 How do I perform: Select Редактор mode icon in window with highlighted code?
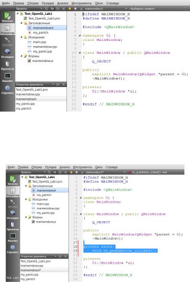click(13, 192)
